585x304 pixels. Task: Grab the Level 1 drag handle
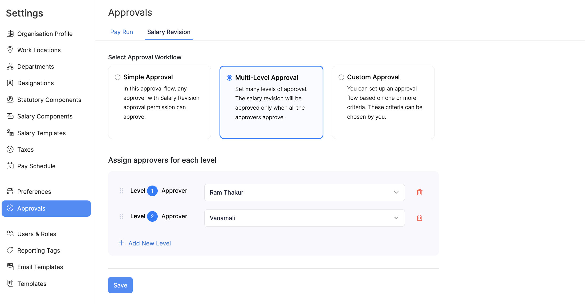click(121, 191)
